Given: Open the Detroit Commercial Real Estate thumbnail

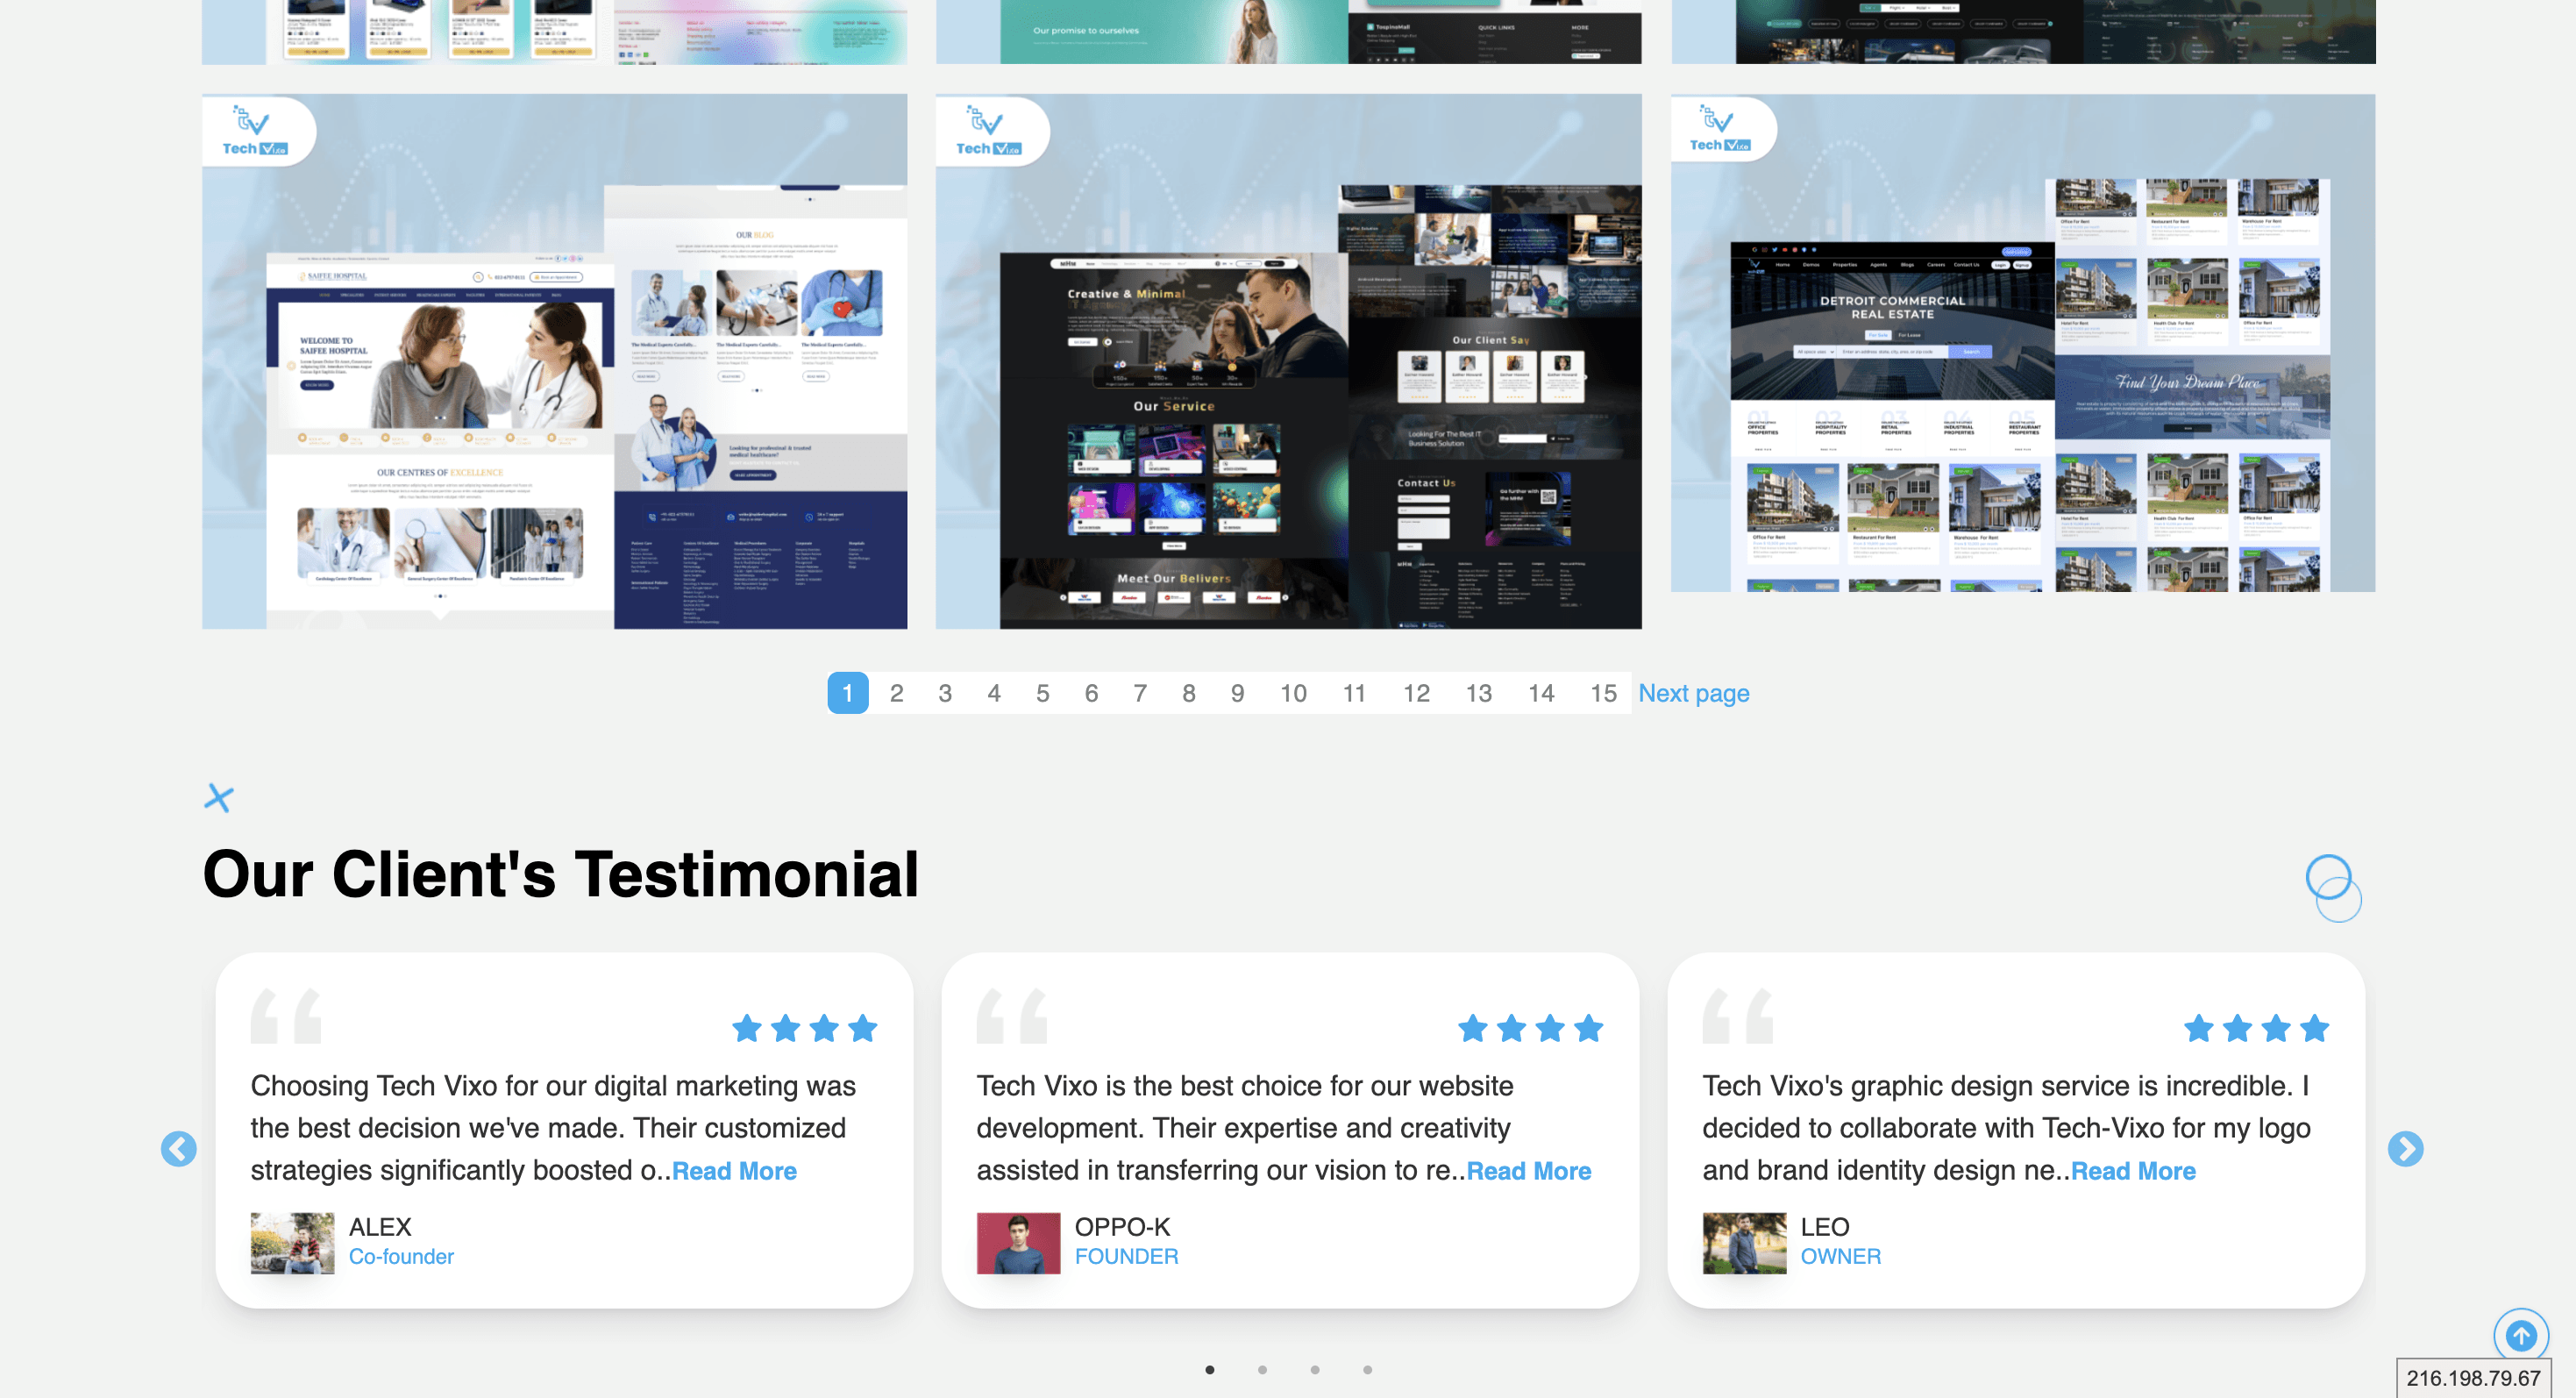Looking at the screenshot, I should pos(2022,380).
